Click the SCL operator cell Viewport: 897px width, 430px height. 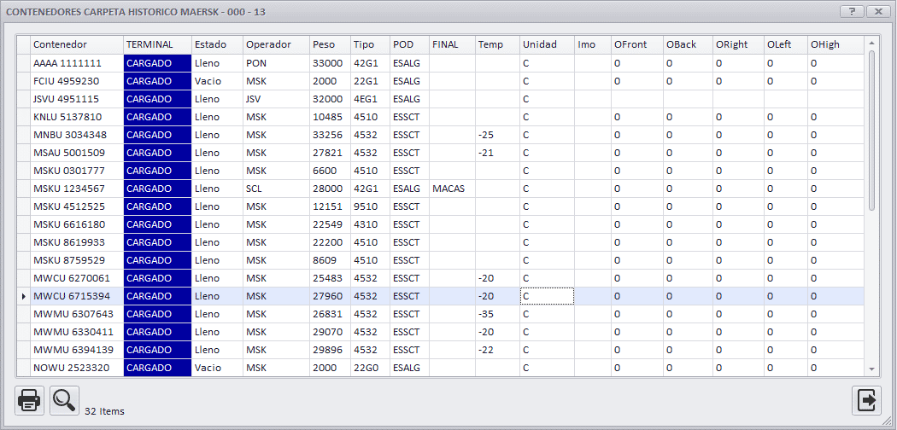276,189
